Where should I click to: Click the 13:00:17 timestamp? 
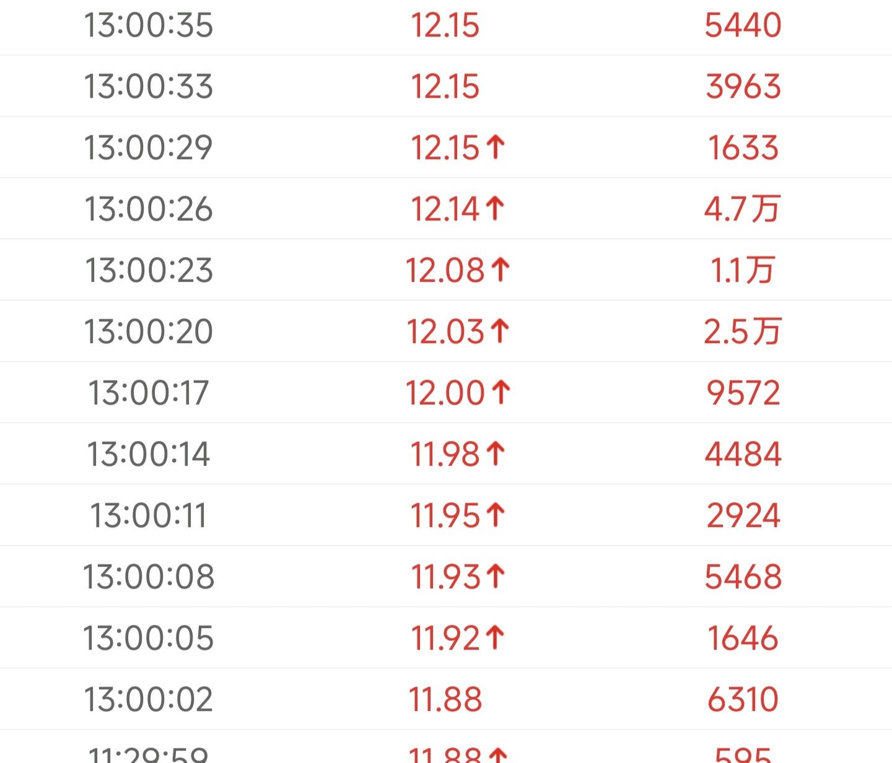(149, 393)
